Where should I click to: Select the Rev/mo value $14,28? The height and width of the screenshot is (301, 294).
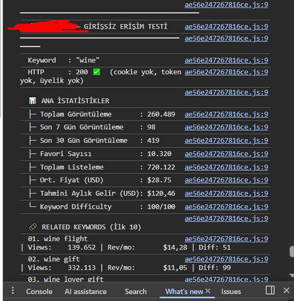(175, 247)
